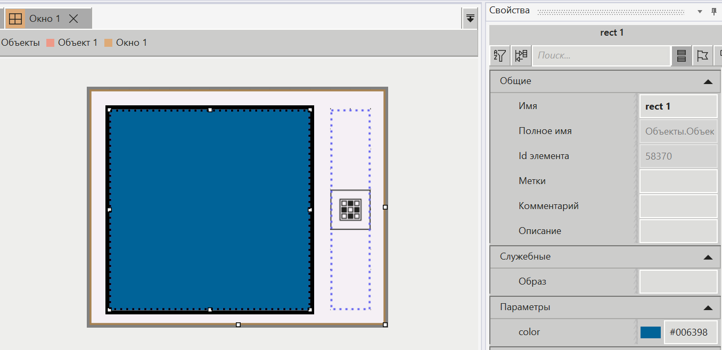Click the Окно 1 breadcrumb item
722x350 pixels.
point(131,43)
